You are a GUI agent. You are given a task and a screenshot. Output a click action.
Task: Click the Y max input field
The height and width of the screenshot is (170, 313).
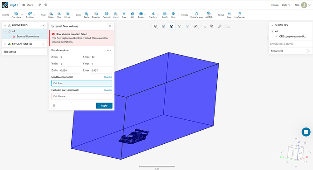point(102,64)
